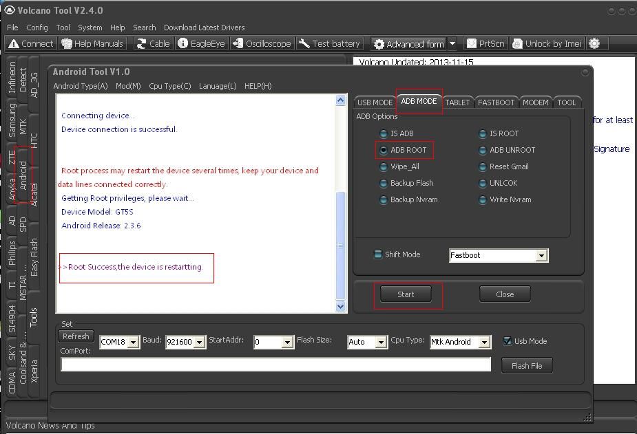
Task: Click the Refresh button
Action: (76, 336)
